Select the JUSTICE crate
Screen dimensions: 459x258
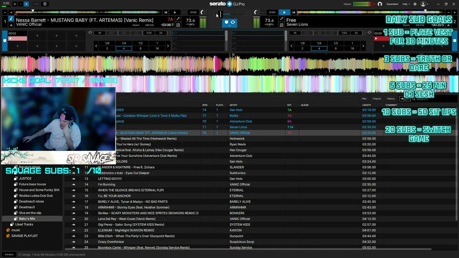[x=25, y=178]
